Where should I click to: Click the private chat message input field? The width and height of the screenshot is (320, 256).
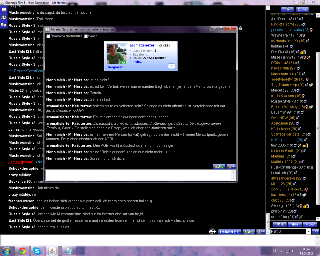139,175
